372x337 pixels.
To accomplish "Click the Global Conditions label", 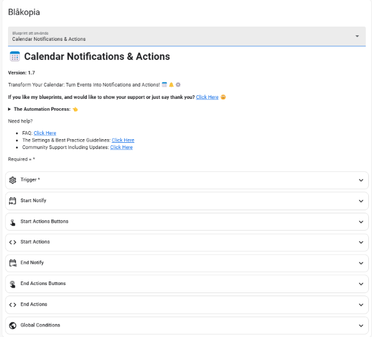I will [40, 325].
